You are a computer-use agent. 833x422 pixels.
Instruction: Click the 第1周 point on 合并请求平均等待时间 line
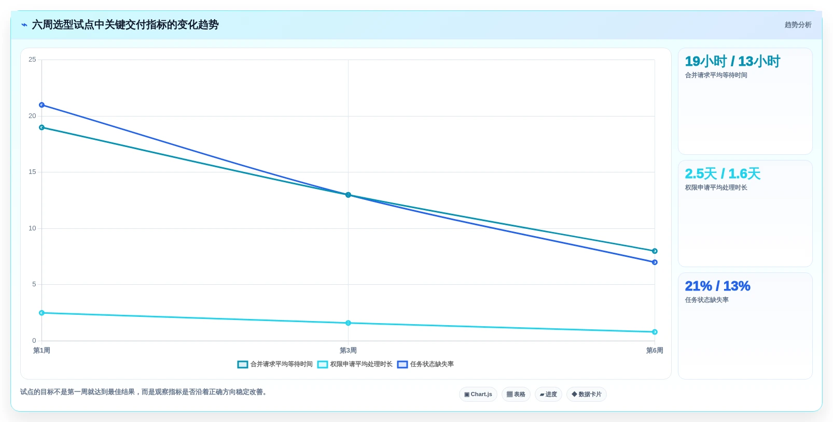pyautogui.click(x=42, y=127)
